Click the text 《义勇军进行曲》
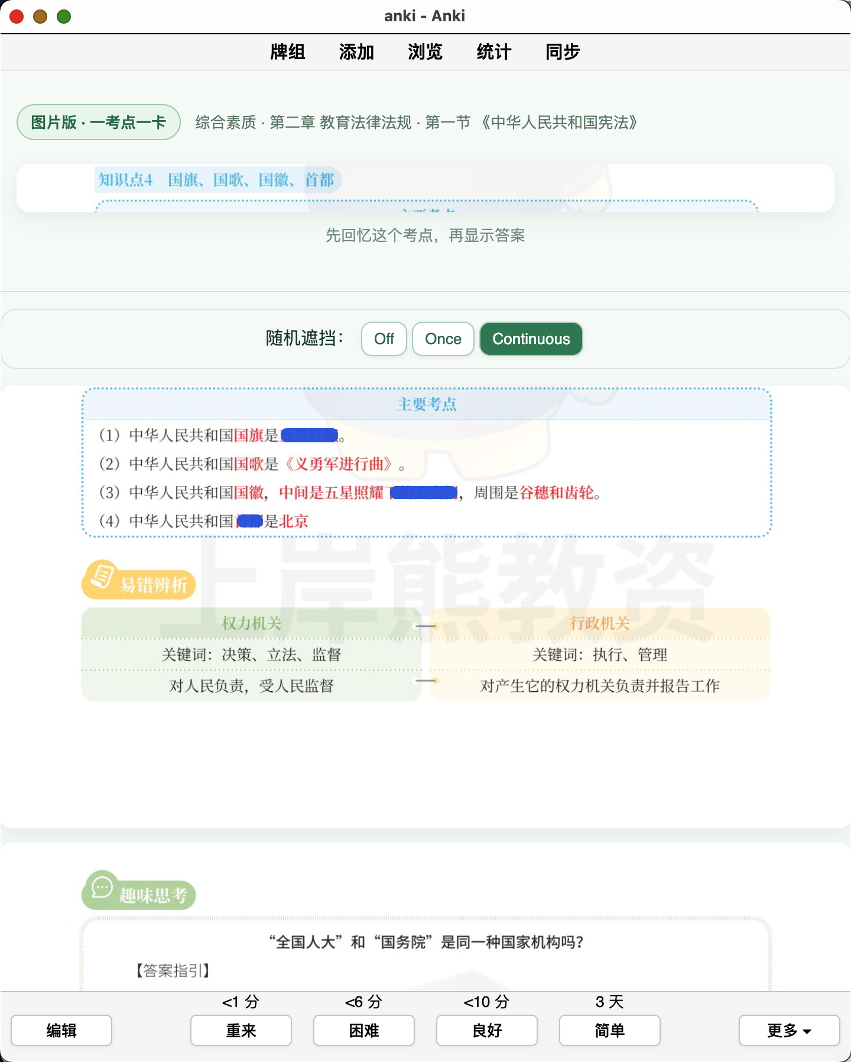 point(339,464)
